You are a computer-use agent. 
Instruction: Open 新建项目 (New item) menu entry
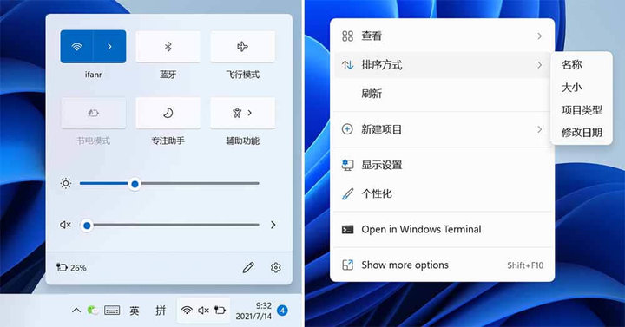(x=443, y=129)
